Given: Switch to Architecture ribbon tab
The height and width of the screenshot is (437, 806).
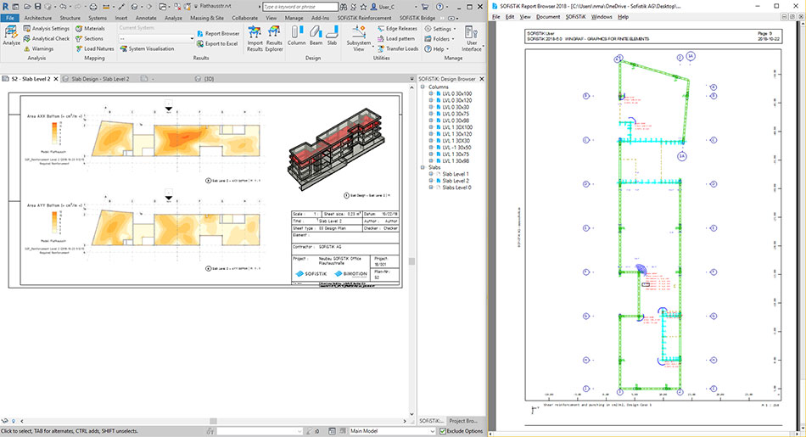Looking at the screenshot, I should [38, 18].
